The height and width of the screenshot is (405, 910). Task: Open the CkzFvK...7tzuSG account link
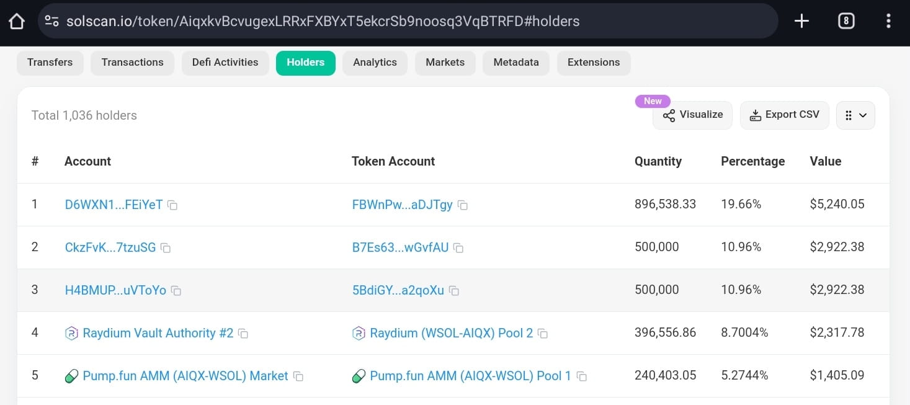(x=110, y=247)
